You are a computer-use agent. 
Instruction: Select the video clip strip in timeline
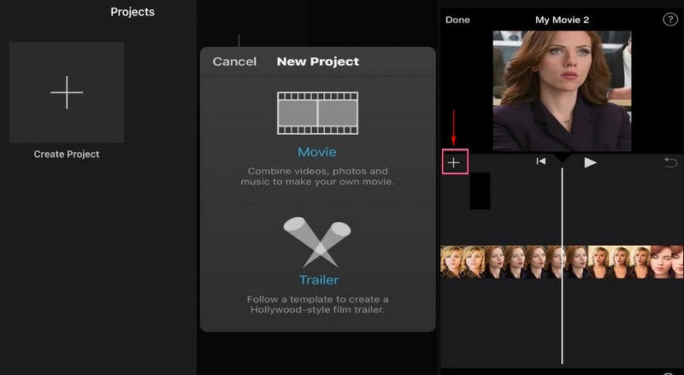562,261
